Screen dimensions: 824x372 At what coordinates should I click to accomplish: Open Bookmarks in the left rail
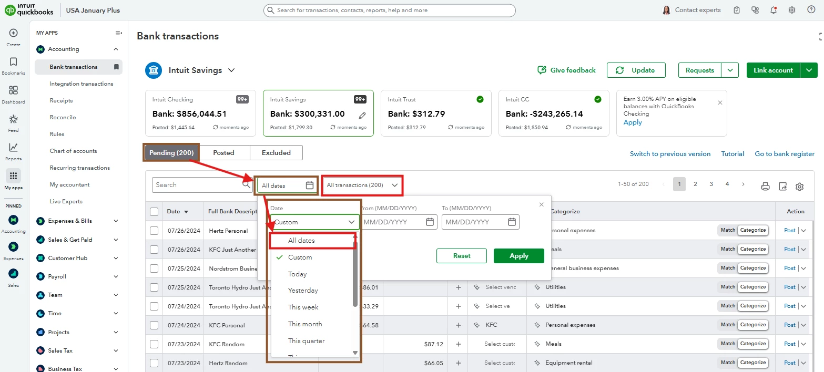tap(14, 61)
